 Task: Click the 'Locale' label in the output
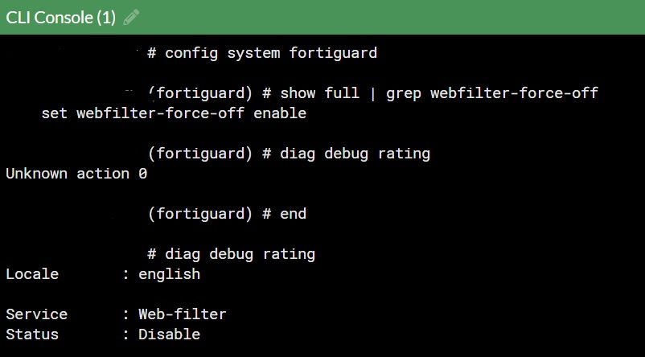coord(32,274)
